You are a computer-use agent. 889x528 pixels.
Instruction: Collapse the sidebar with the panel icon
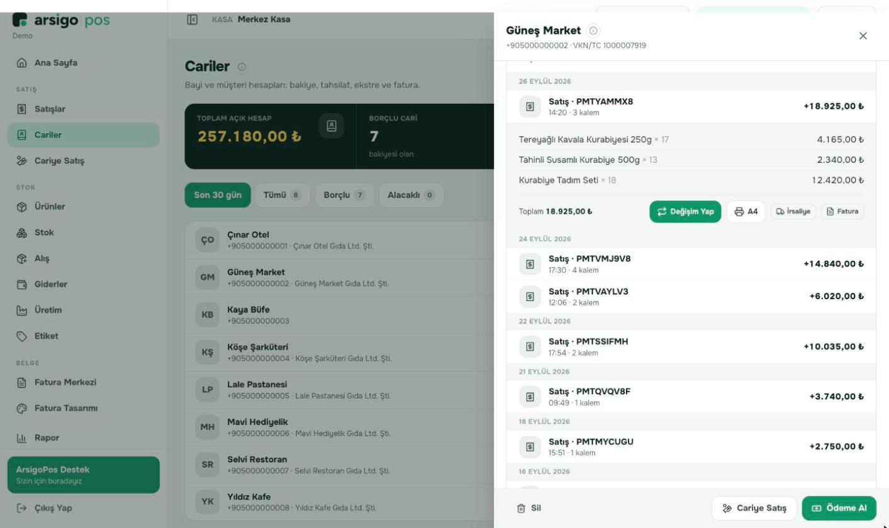[x=193, y=19]
